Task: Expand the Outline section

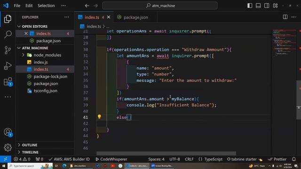Action: point(19,145)
